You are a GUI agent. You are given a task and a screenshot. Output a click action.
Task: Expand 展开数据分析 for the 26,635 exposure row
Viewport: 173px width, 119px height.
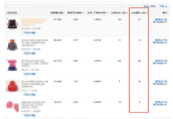[160, 43]
